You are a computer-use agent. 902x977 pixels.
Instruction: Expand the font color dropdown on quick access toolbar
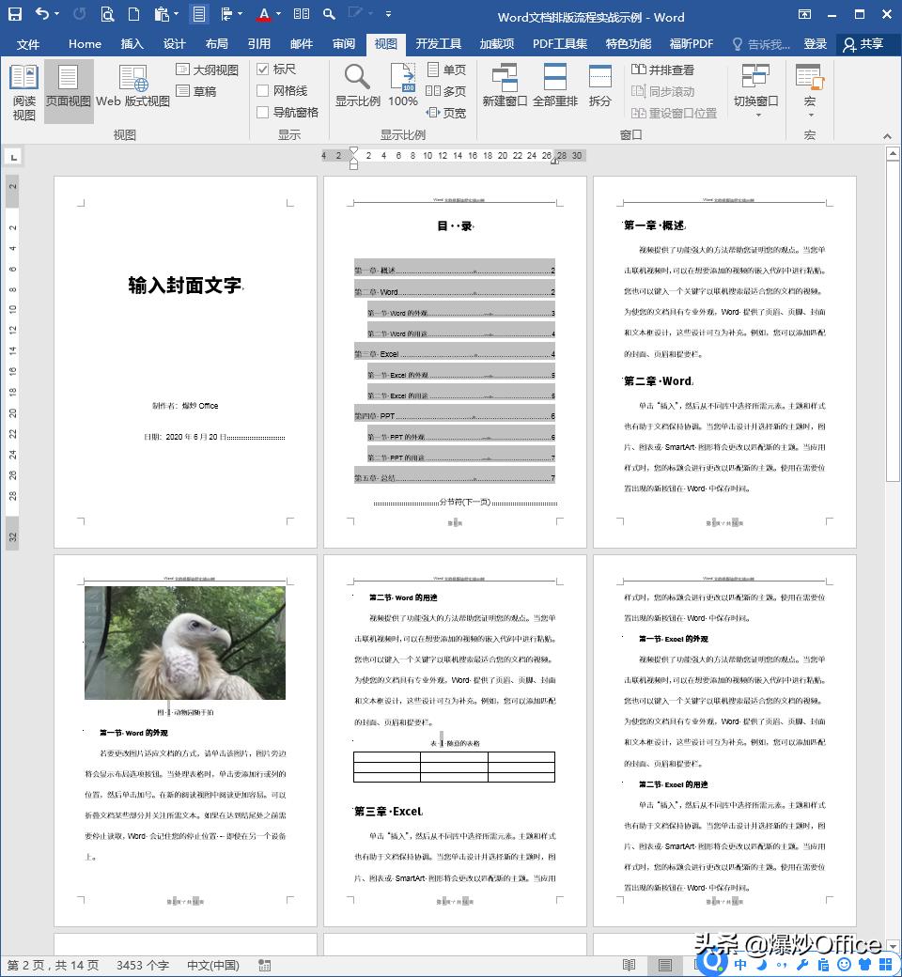276,13
